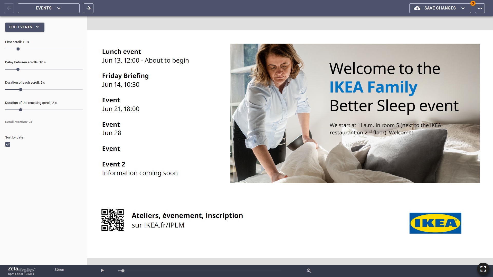493x277 pixels.
Task: Click the cloud upload save icon
Action: pyautogui.click(x=417, y=8)
